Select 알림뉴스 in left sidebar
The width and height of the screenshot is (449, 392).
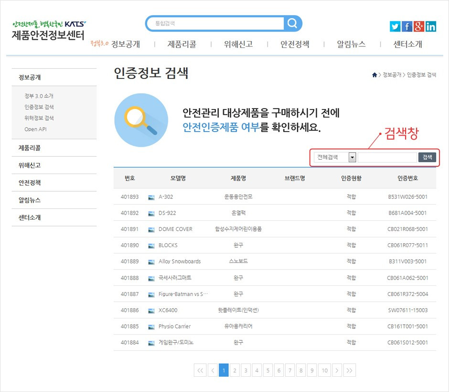(x=30, y=200)
